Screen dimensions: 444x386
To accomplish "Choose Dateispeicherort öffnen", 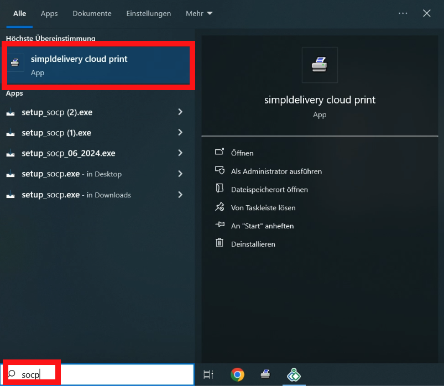I will tap(269, 190).
